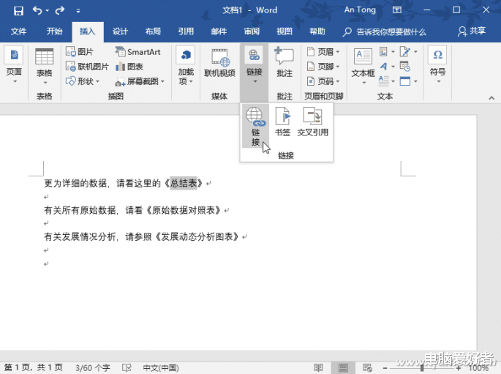
Task: Open the 屏幕截图 screenshot dropdown
Action: [x=140, y=81]
